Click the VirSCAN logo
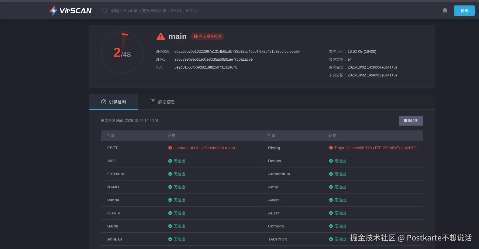479x249 pixels. [71, 11]
